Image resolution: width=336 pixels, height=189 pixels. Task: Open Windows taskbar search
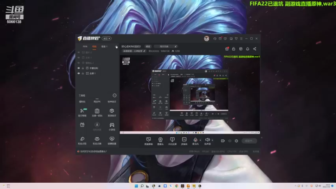point(142,186)
